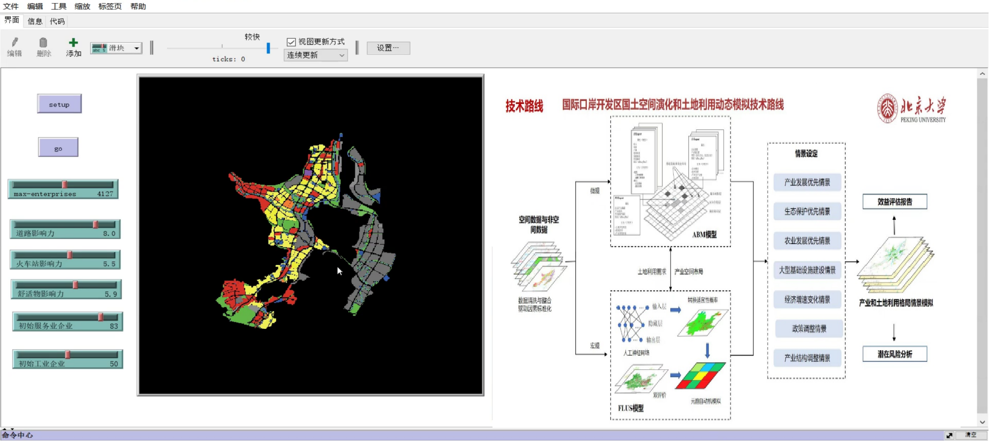Click the model speed slider handle
This screenshot has width=989, height=441.
click(268, 48)
